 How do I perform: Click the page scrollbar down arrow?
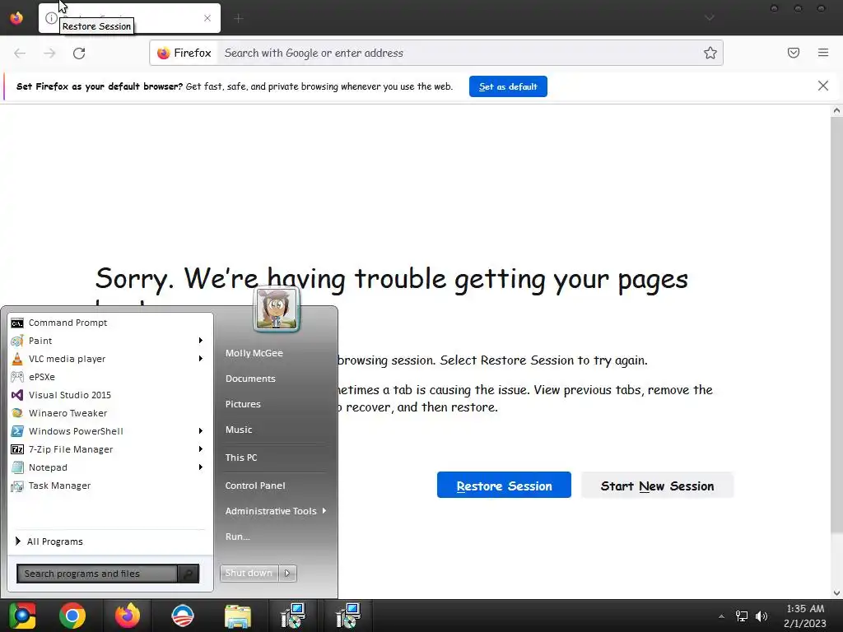[836, 592]
